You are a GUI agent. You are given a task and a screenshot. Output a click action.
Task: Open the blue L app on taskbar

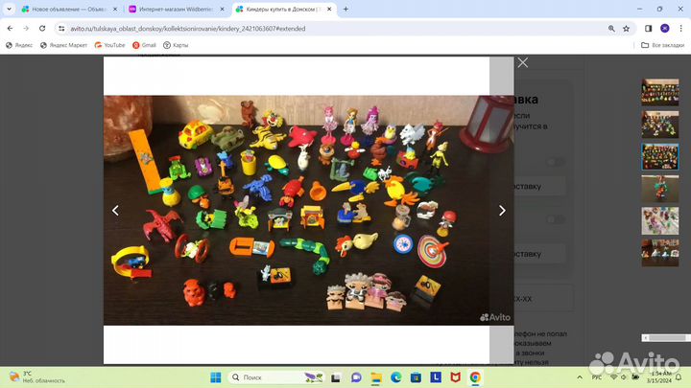click(436, 377)
